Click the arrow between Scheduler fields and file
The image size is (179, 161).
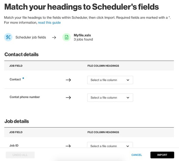tap(54, 37)
